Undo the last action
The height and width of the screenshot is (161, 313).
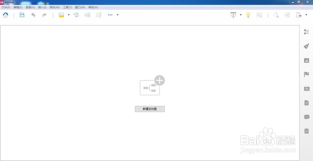(x=33, y=15)
